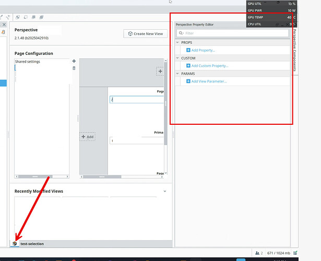Click the dashed plus docked-view button at top right
The image size is (321, 261).
coord(160,71)
